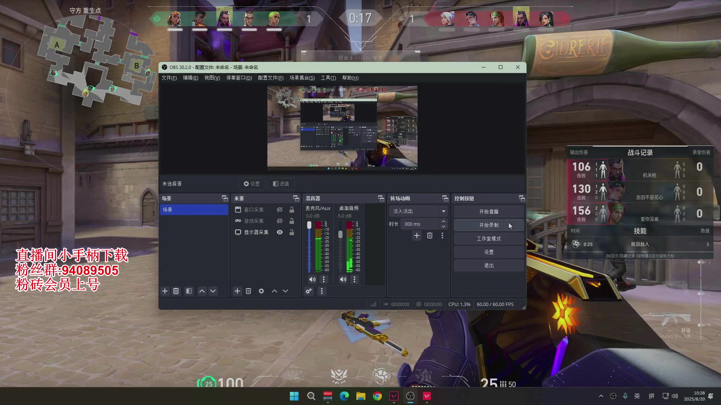Undock the 转场动画 panel with float icon
721x405 pixels.
[445, 198]
